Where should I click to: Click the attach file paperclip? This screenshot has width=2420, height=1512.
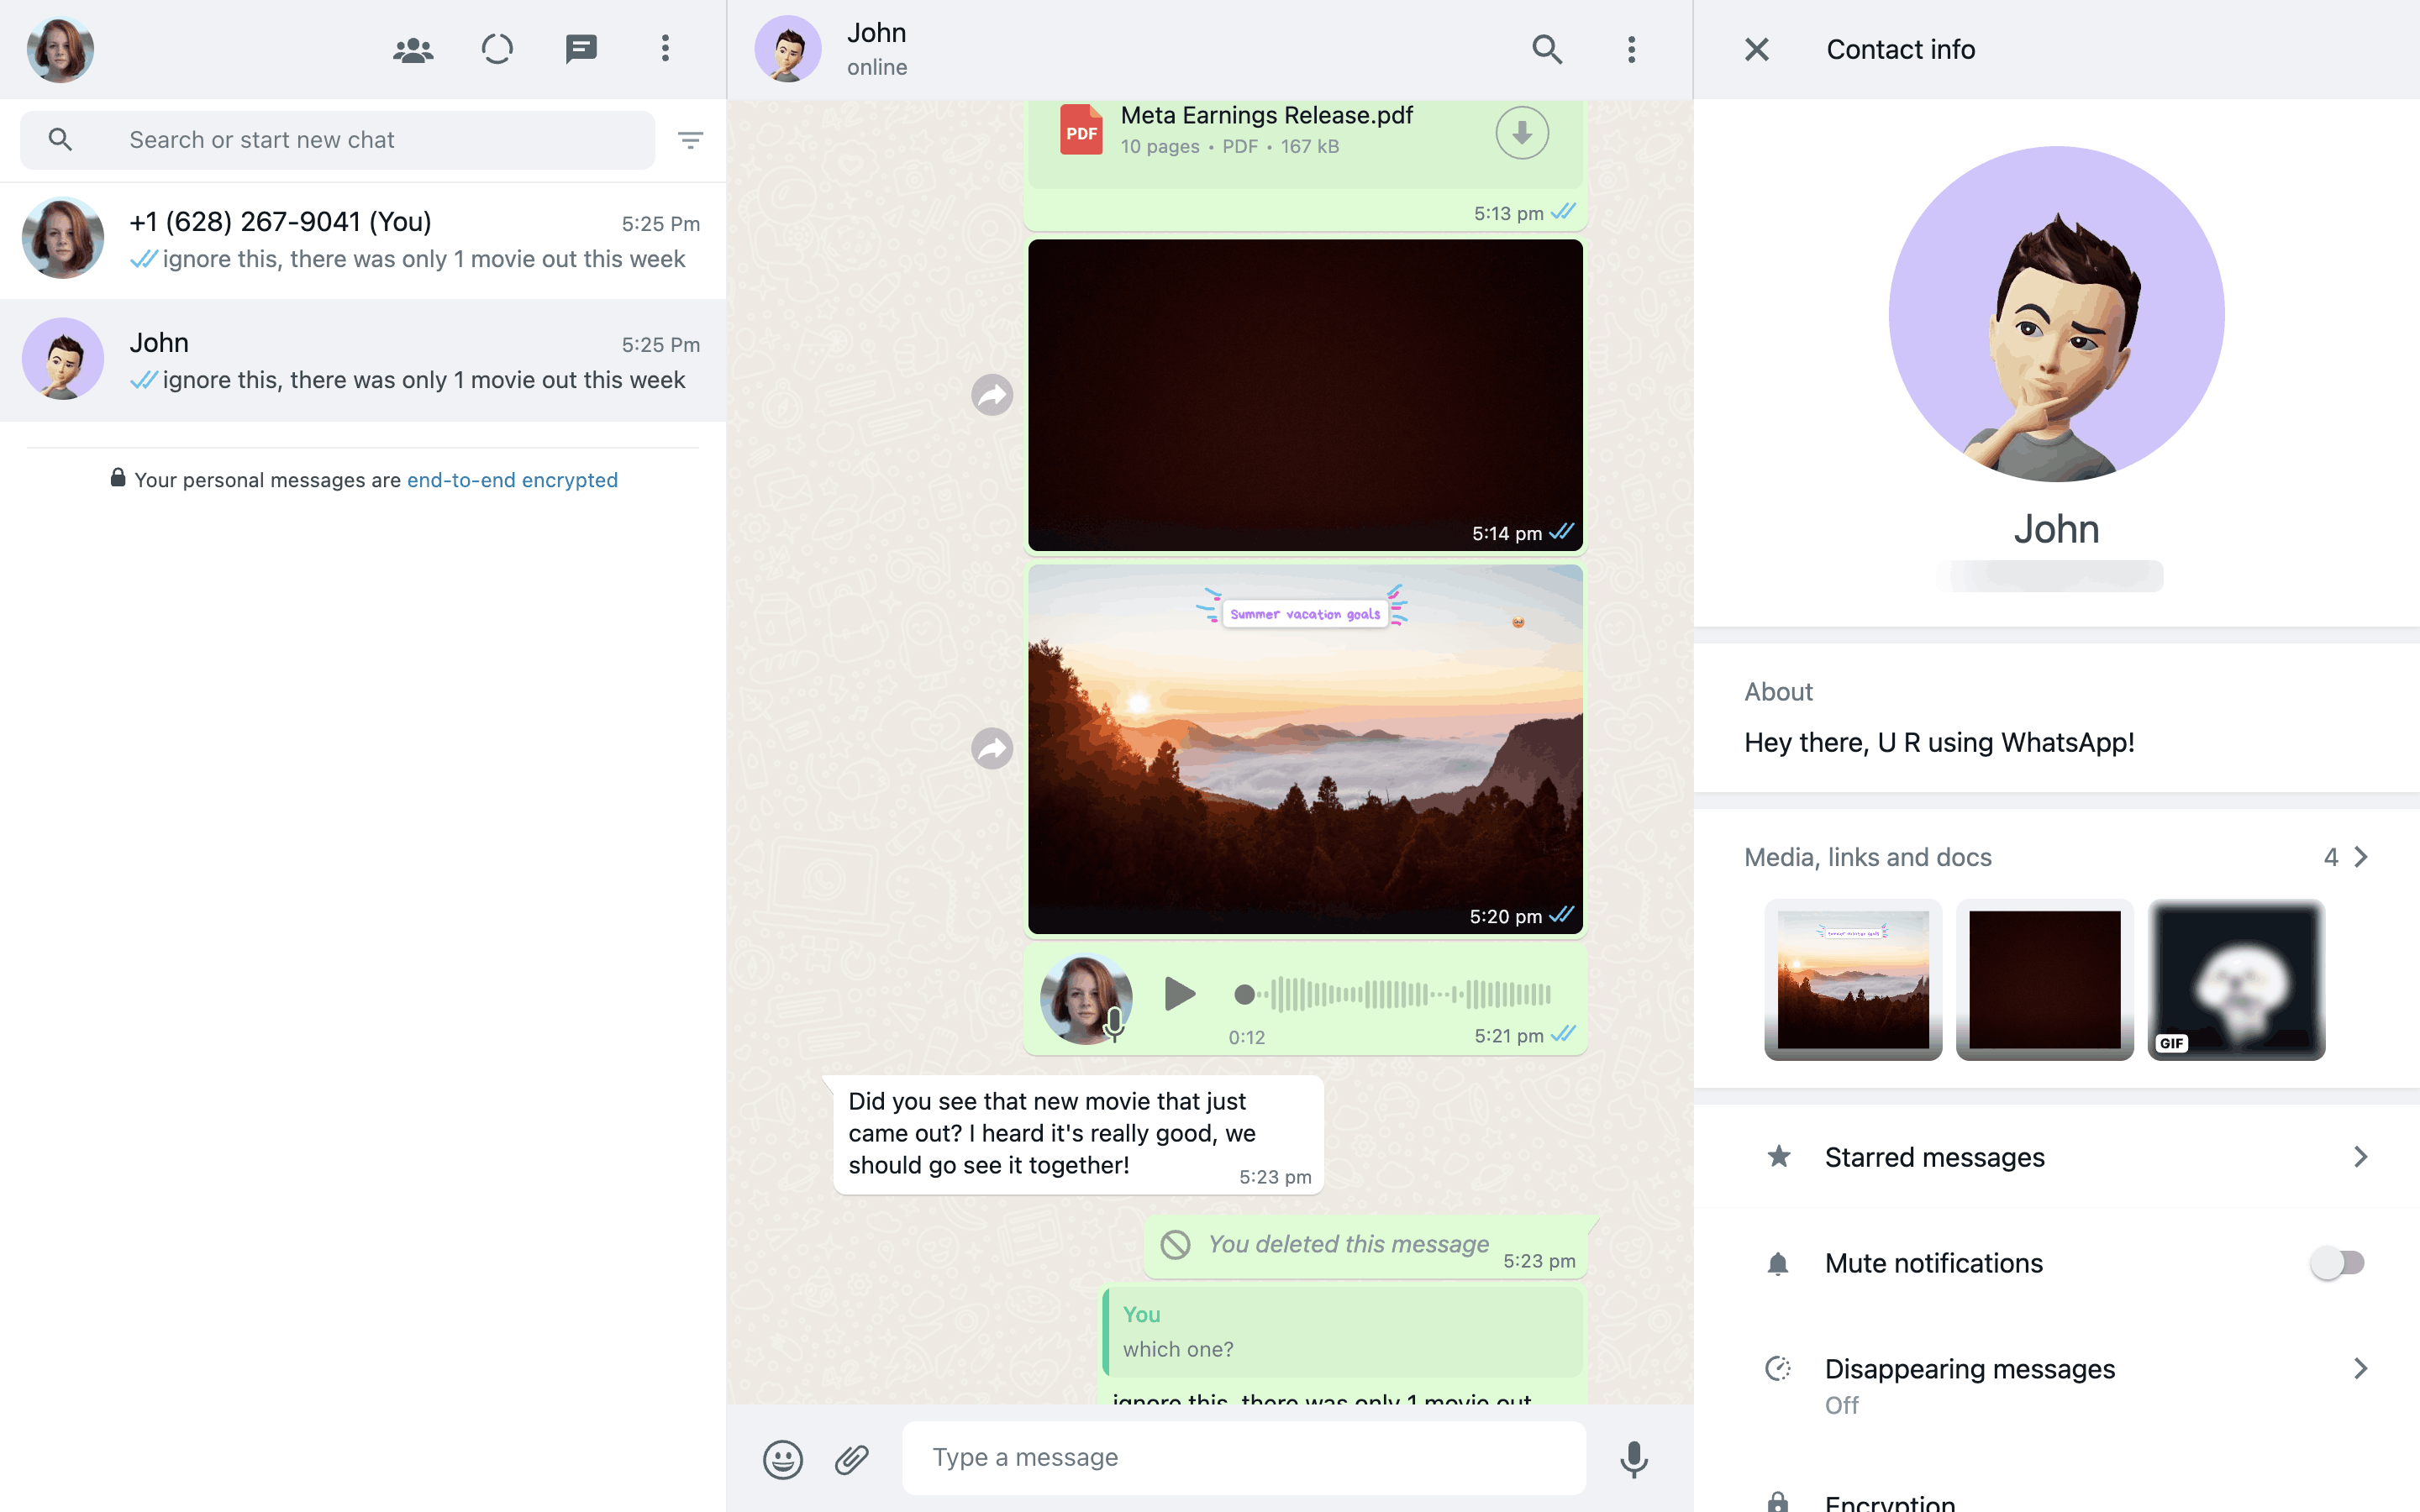(x=852, y=1459)
